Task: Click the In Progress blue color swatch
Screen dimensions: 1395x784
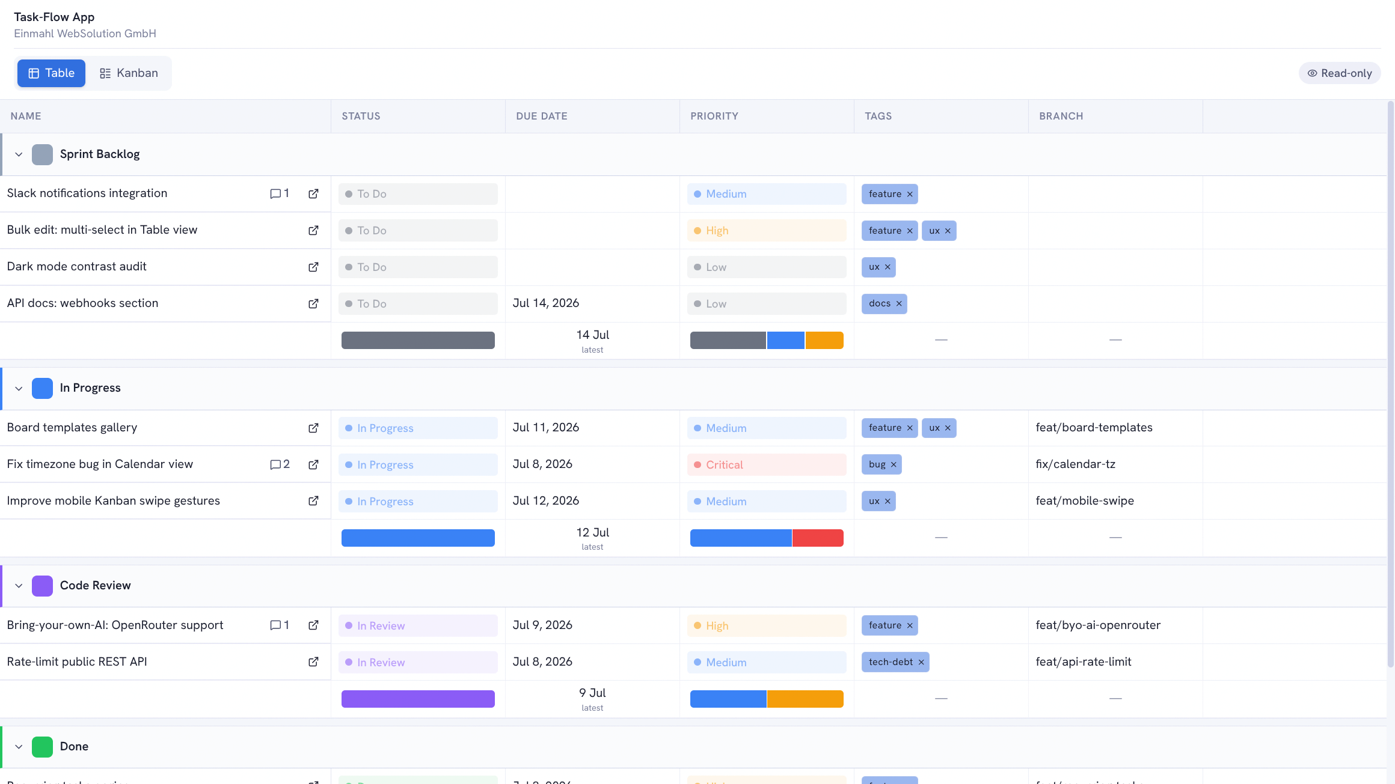Action: 42,388
